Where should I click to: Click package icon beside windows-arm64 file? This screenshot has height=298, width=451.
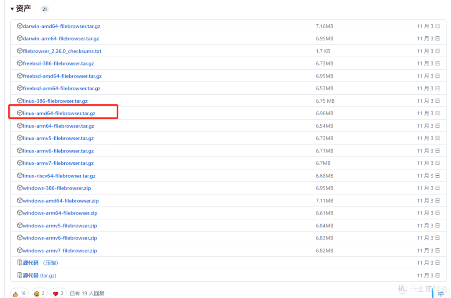pyautogui.click(x=20, y=213)
